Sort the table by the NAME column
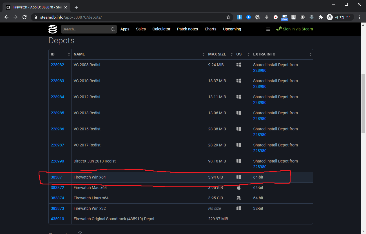This screenshot has width=366, height=234. [x=139, y=54]
